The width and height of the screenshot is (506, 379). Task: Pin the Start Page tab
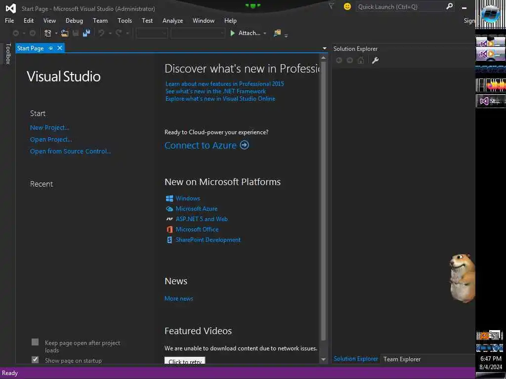coord(51,48)
